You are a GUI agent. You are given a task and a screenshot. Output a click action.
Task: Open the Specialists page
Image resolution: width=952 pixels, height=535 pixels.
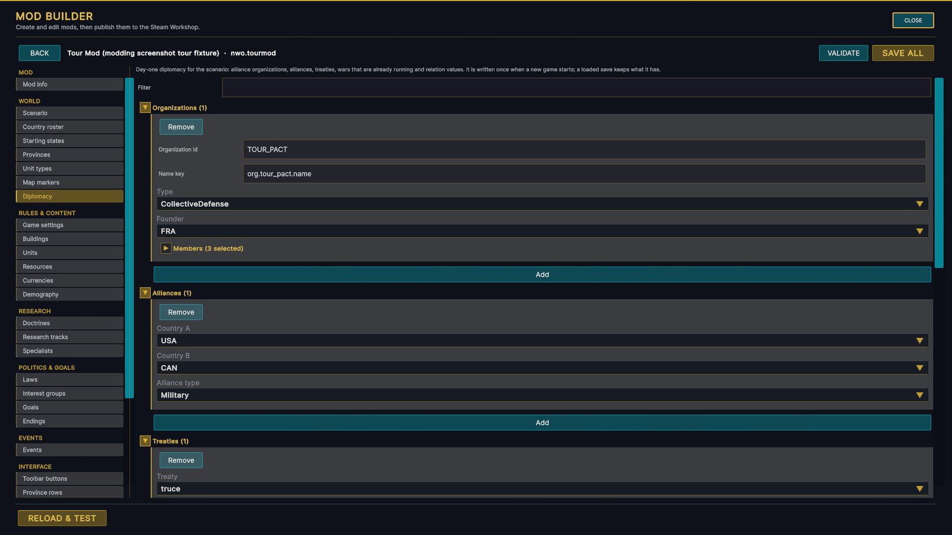tap(70, 351)
